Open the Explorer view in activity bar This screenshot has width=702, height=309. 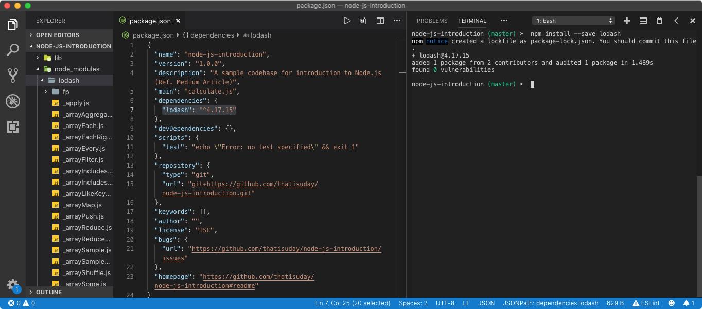click(x=13, y=24)
